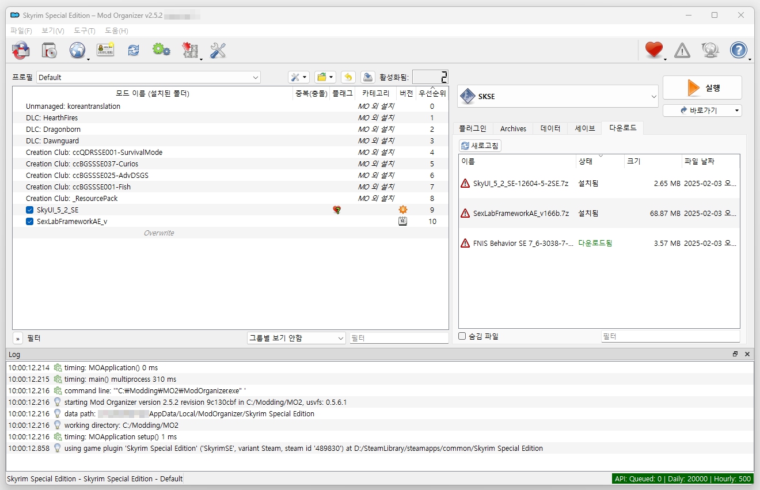760x490 pixels.
Task: Open the 프로필 Default dropdown
Action: click(149, 77)
